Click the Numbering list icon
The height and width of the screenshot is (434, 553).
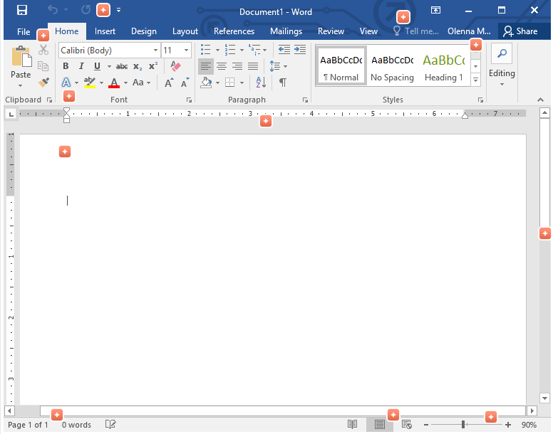(x=230, y=50)
